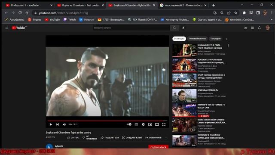Viewport: 275px width, 155px height.
Task: Open the create video menu
Action: coord(245,28)
